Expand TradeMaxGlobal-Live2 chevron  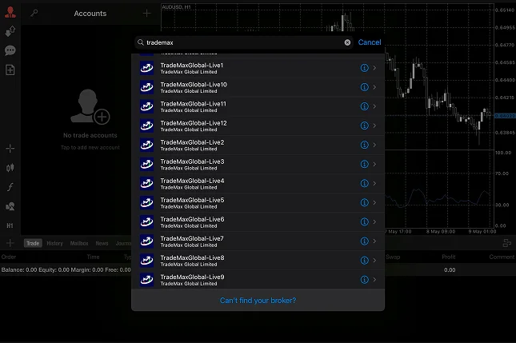(374, 145)
